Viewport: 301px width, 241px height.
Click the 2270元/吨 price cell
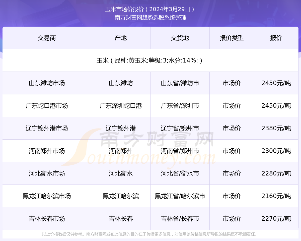pos(276,219)
